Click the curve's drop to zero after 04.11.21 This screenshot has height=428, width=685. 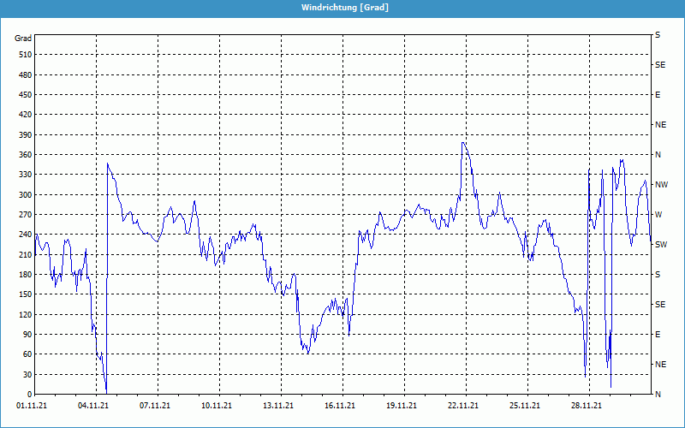tap(106, 391)
